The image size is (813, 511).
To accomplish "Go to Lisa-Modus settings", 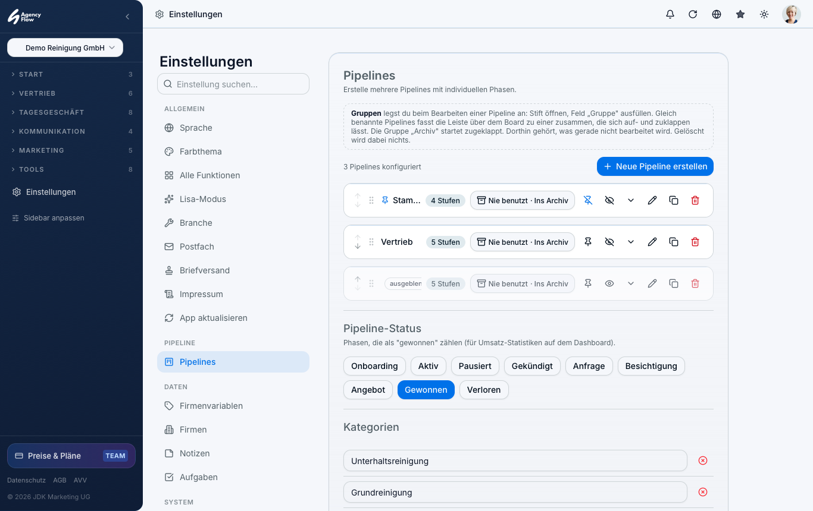I will 233,199.
